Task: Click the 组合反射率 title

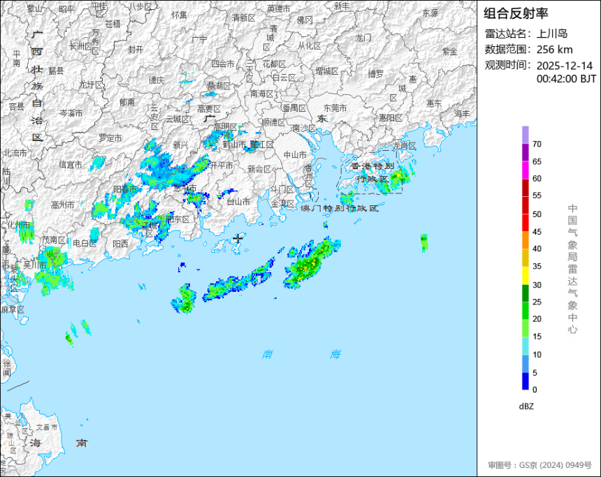Action: (x=516, y=13)
